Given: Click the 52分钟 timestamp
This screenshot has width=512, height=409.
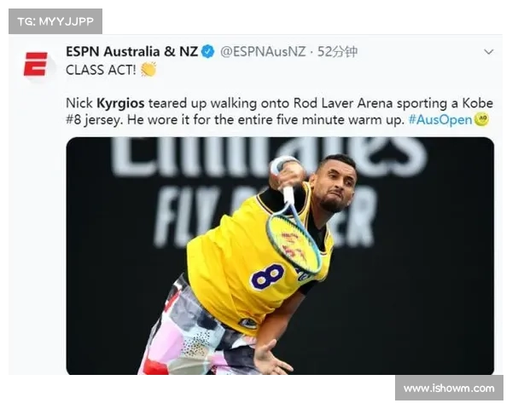Looking at the screenshot, I should coord(337,51).
